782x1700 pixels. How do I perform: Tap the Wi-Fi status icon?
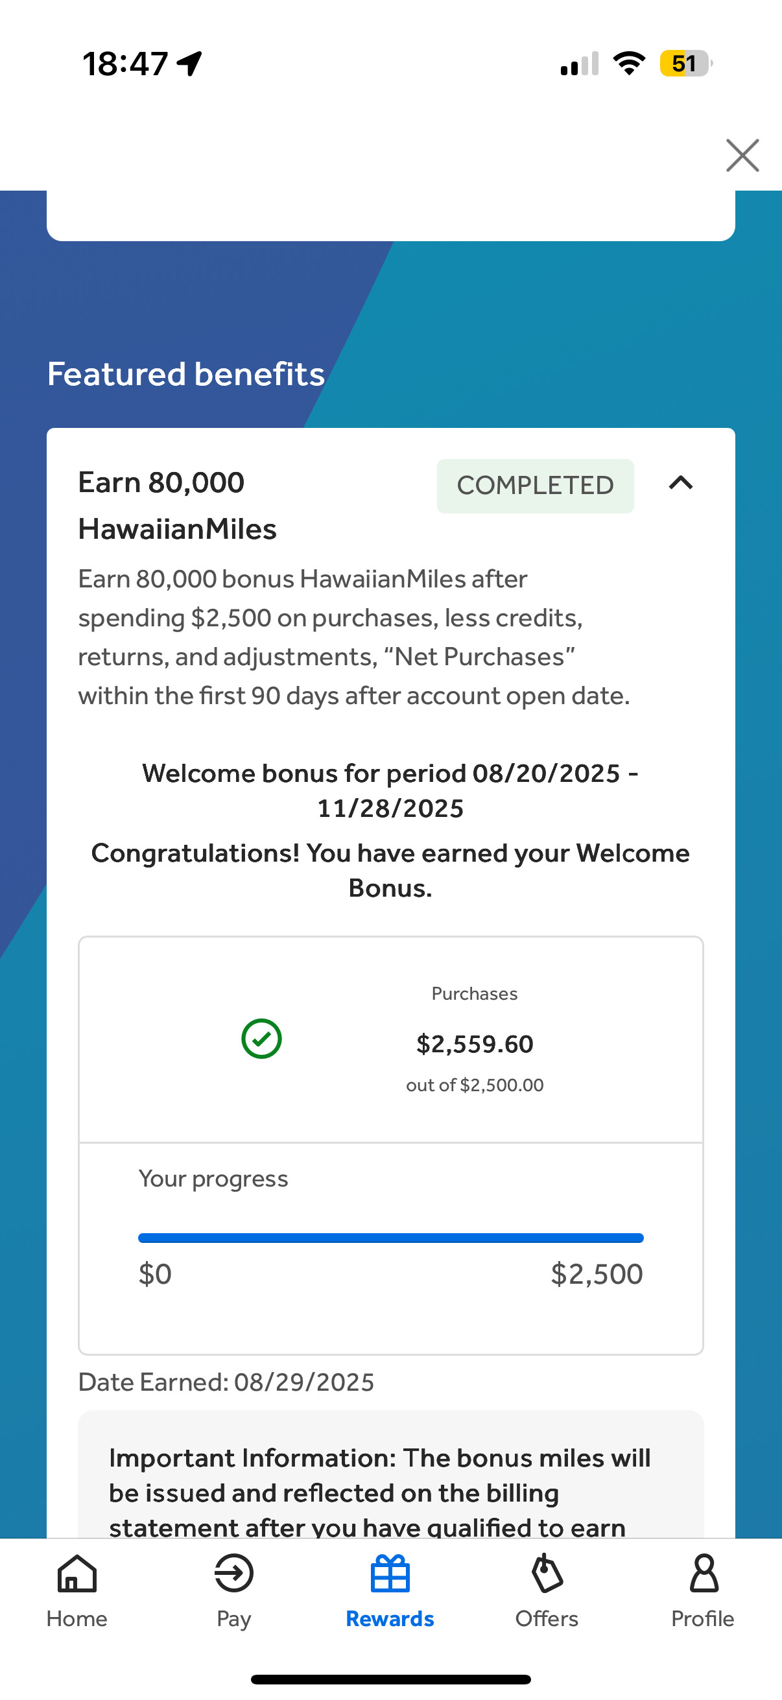(x=629, y=64)
